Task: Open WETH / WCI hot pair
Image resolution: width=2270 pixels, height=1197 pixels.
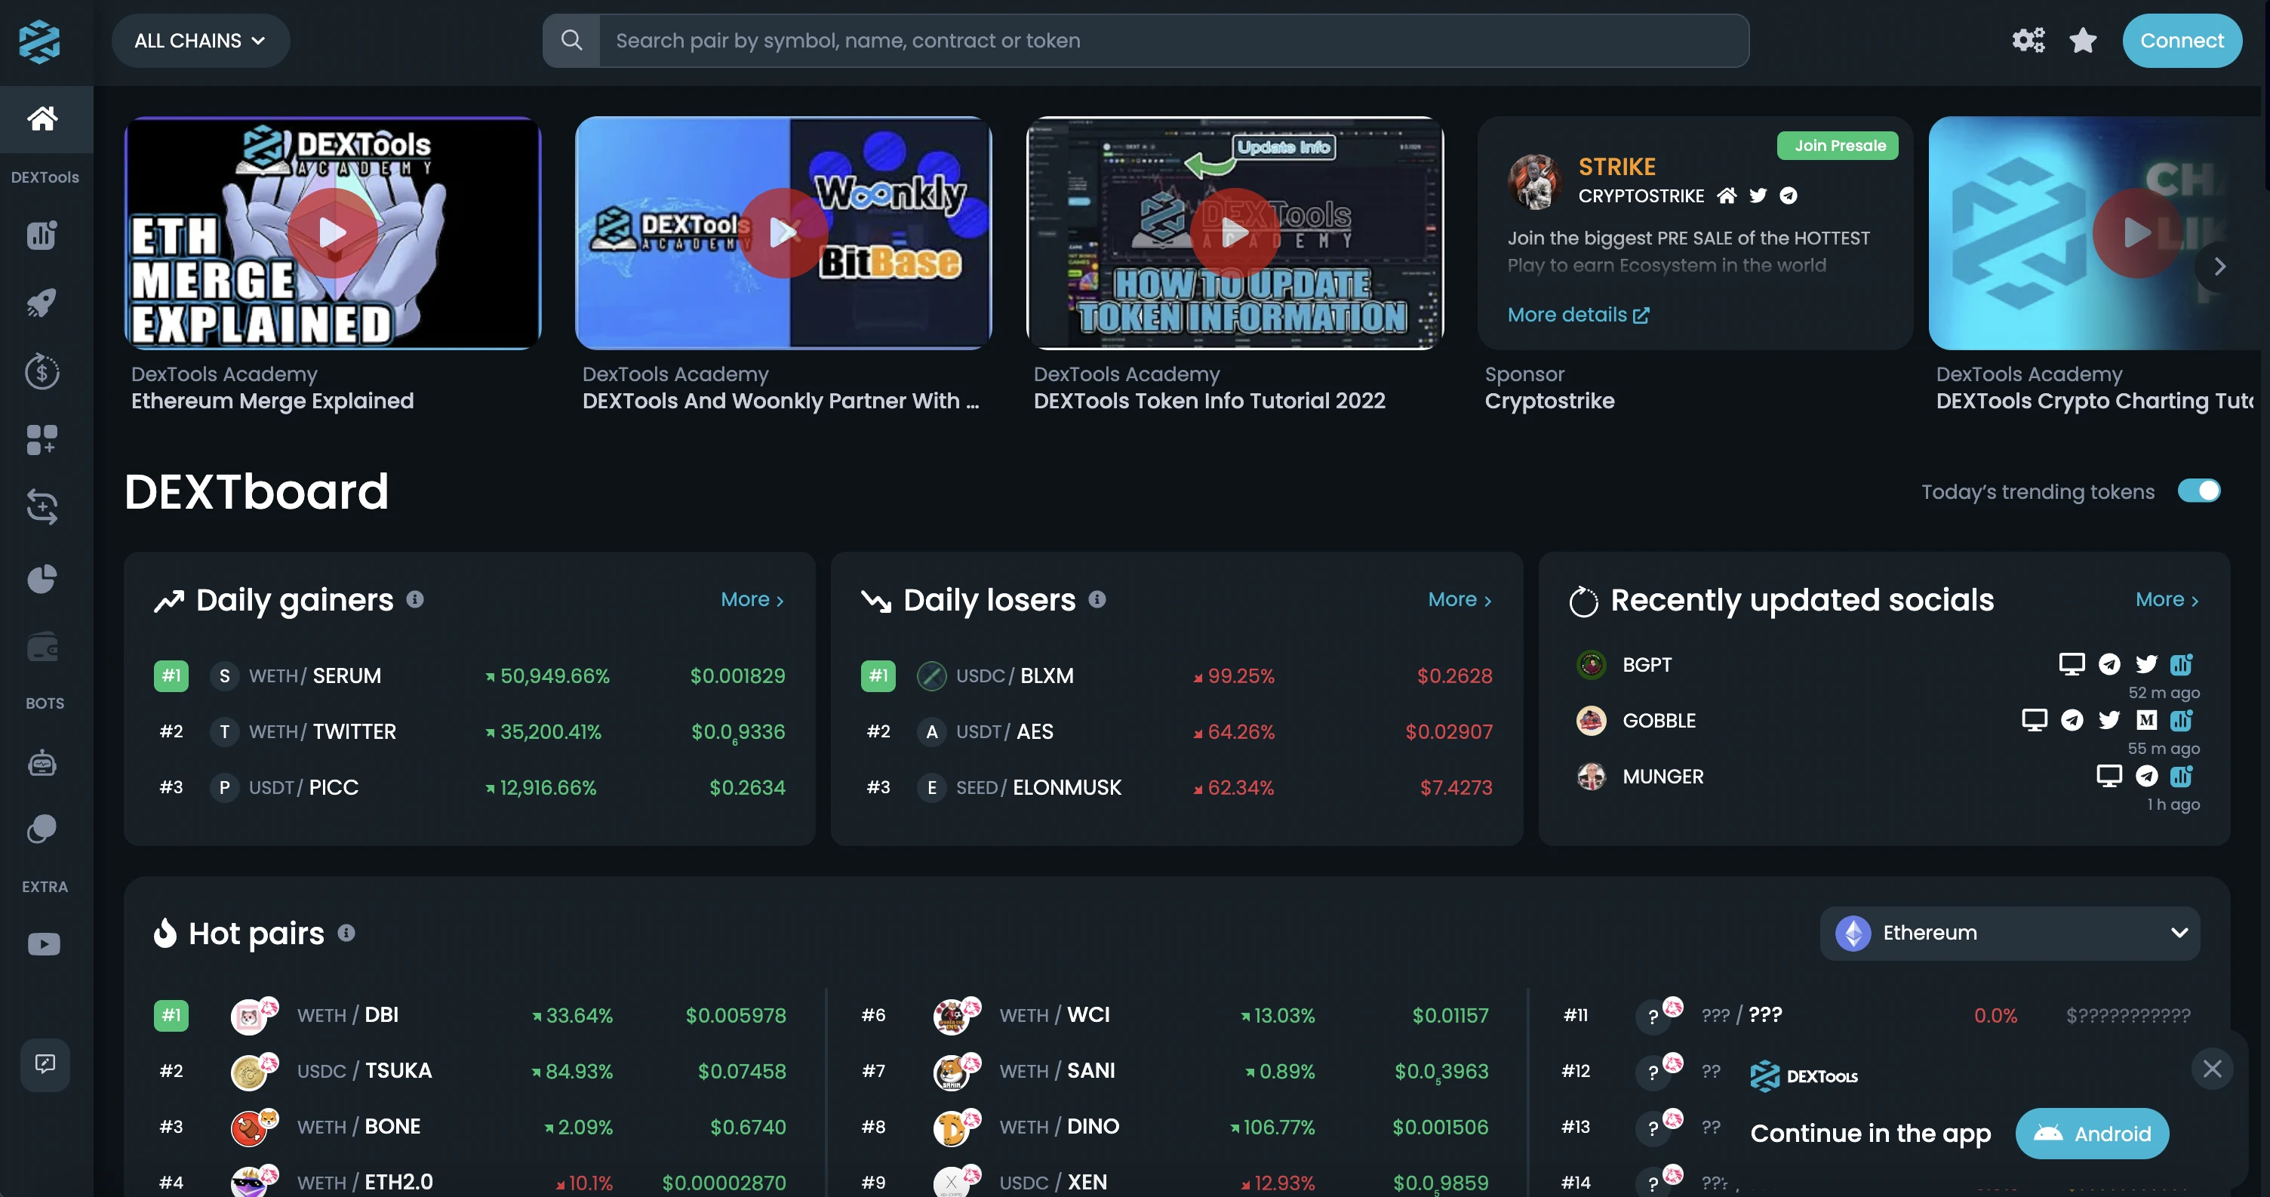Action: [x=1175, y=1015]
